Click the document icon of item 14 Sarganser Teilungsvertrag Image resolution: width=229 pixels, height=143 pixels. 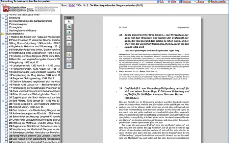pyautogui.click(x=7, y=79)
